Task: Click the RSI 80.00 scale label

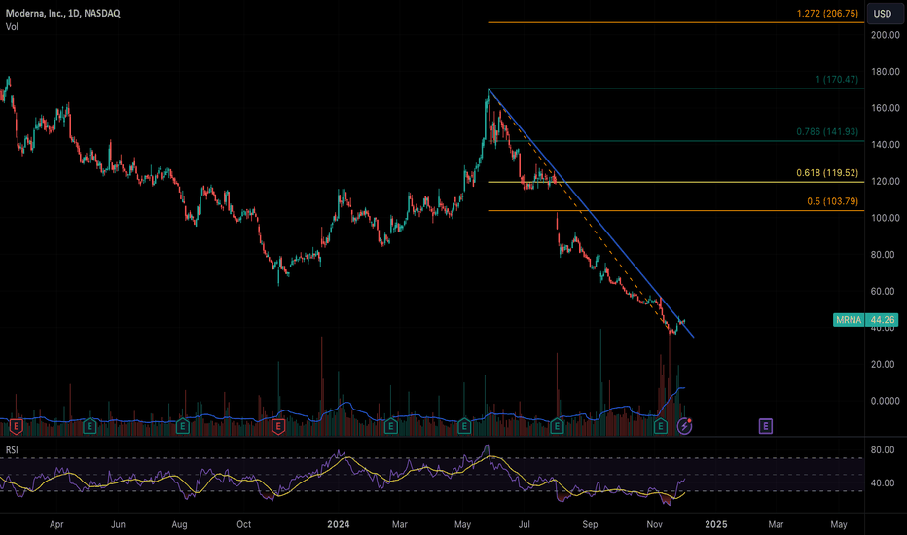Action: 883,450
